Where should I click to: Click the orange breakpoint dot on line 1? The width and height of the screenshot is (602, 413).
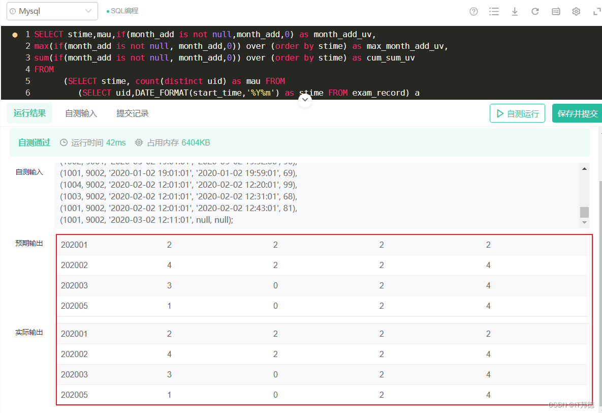click(15, 35)
